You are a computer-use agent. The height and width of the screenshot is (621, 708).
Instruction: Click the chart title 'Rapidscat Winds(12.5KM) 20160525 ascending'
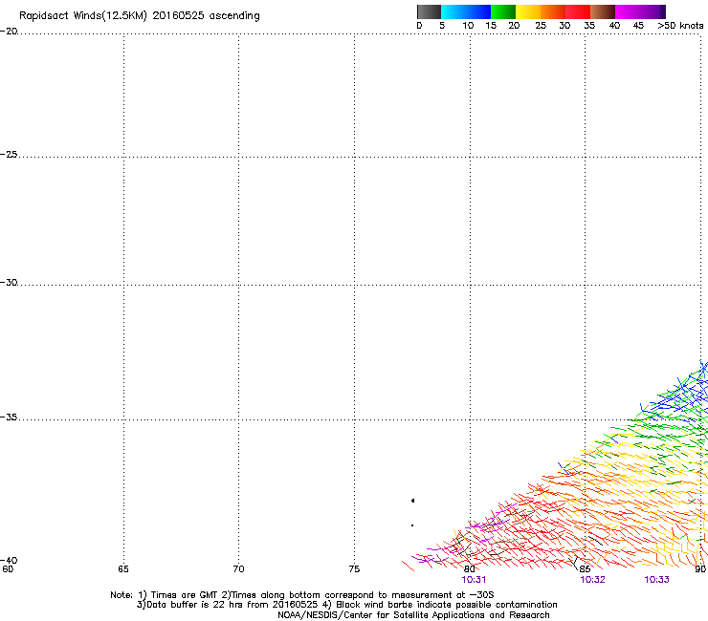click(140, 16)
